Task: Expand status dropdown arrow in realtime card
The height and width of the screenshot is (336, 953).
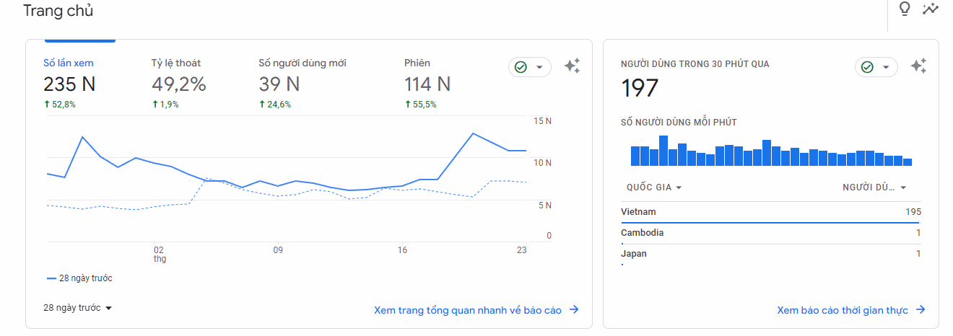Action: (x=886, y=67)
